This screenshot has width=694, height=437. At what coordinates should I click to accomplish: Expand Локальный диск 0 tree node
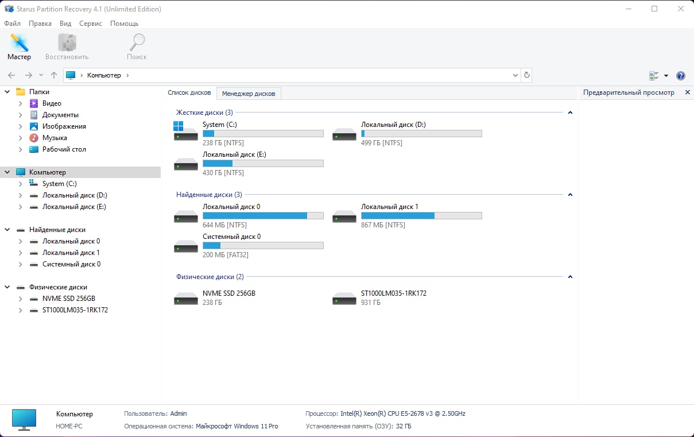pyautogui.click(x=21, y=241)
